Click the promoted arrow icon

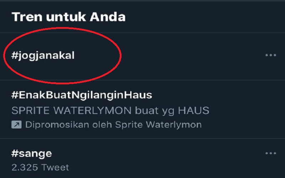click(16, 125)
